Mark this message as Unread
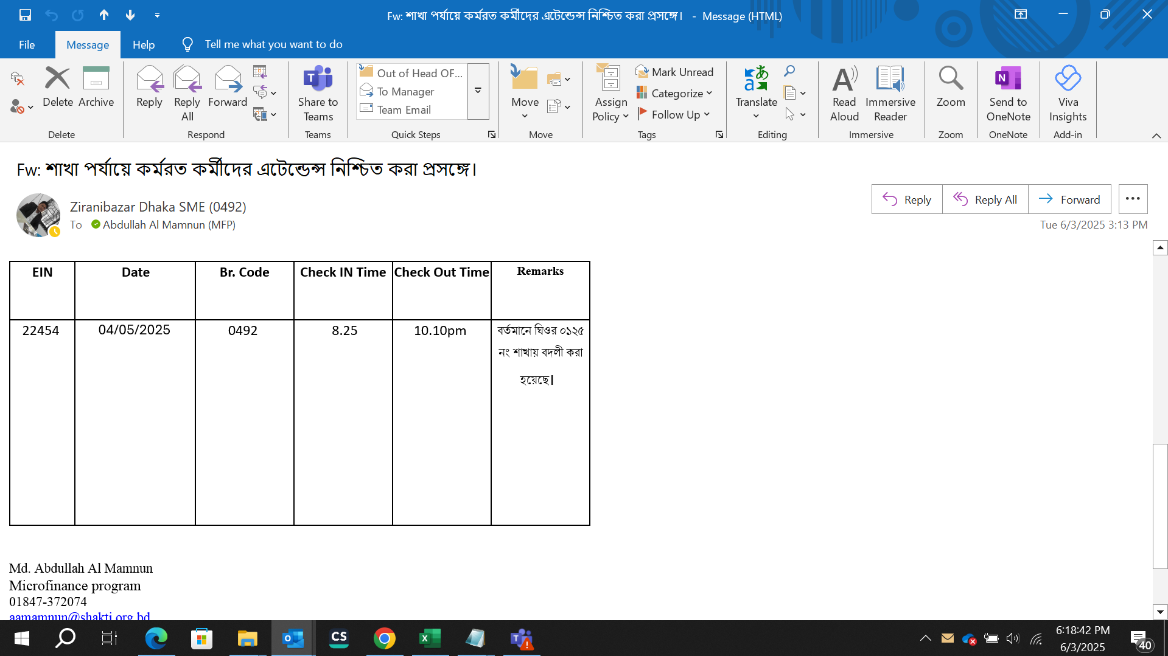 pos(674,72)
